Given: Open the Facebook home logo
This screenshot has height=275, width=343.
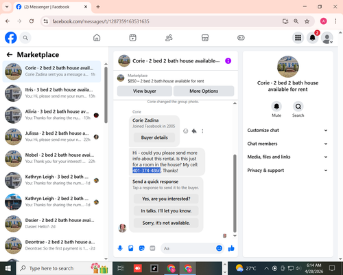Looking at the screenshot, I should point(11,38).
